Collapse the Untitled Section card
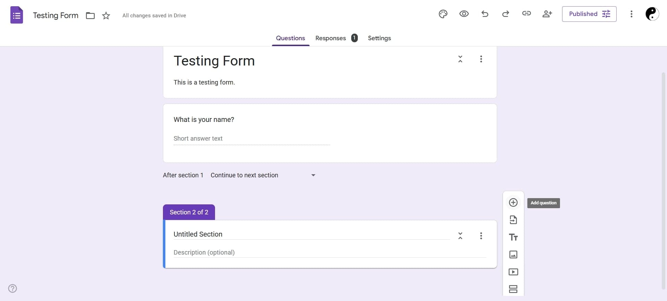The height and width of the screenshot is (301, 667). coord(460,236)
